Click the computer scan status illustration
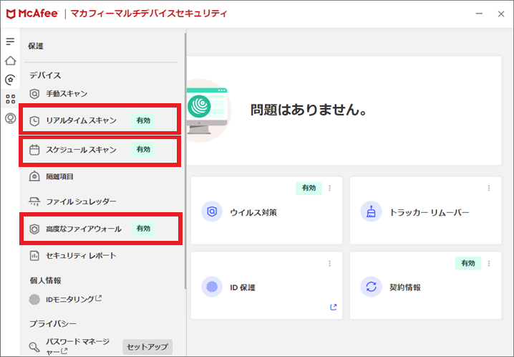The width and height of the screenshot is (514, 357). pos(209,110)
